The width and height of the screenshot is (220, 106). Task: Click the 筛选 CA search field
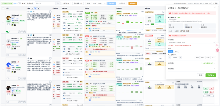tap(45, 3)
